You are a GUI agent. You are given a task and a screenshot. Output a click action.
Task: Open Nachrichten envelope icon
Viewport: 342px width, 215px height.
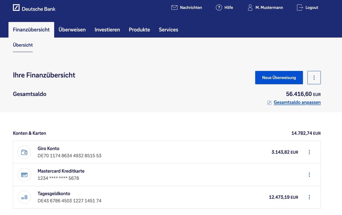coord(174,8)
